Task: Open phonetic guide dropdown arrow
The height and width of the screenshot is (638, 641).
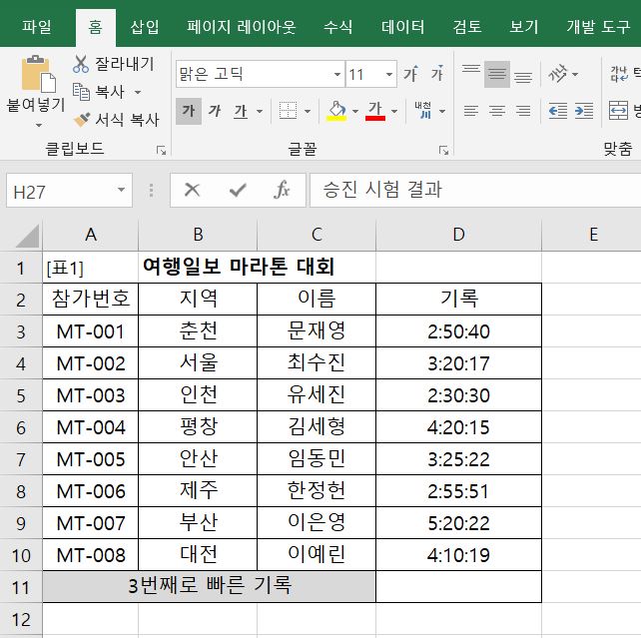Action: tap(442, 111)
